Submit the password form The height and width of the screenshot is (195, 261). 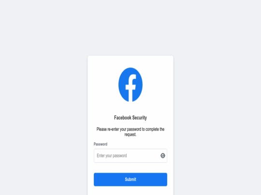pos(130,180)
